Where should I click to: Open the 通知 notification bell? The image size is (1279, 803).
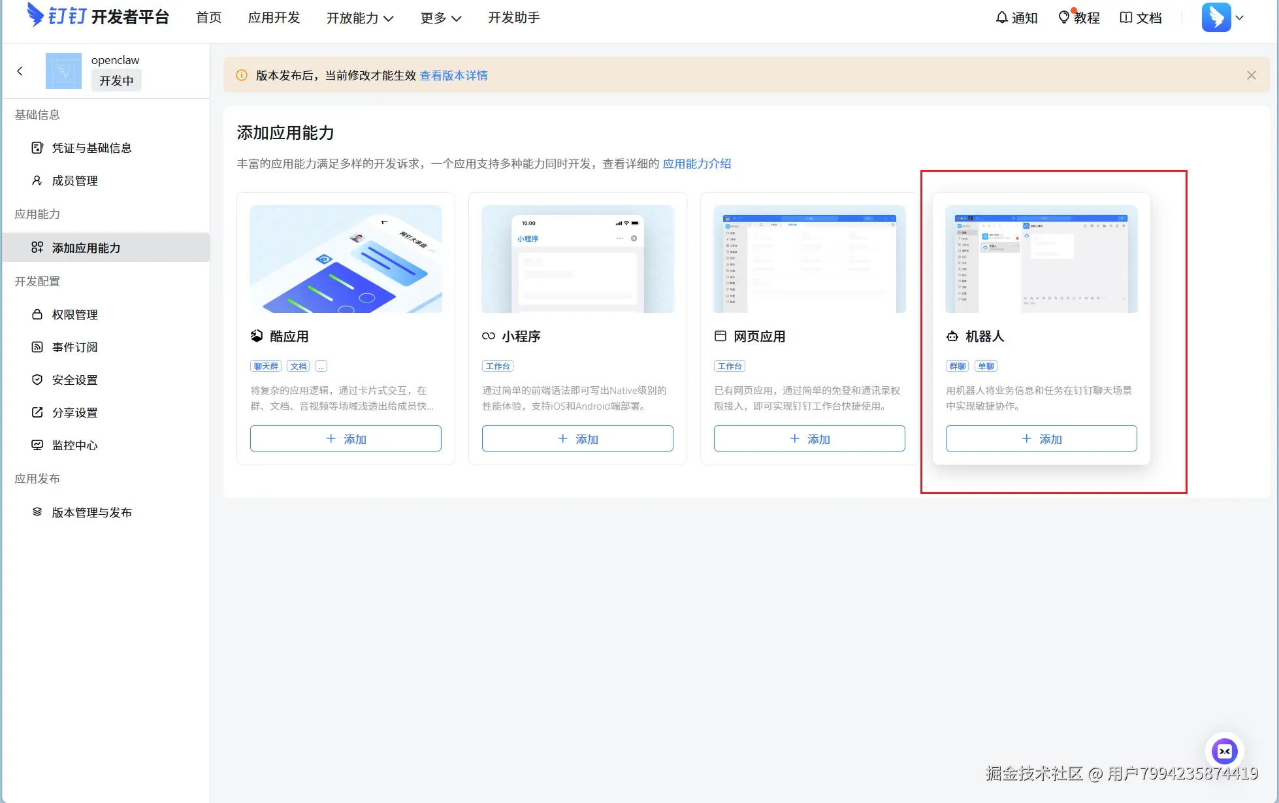[1016, 18]
